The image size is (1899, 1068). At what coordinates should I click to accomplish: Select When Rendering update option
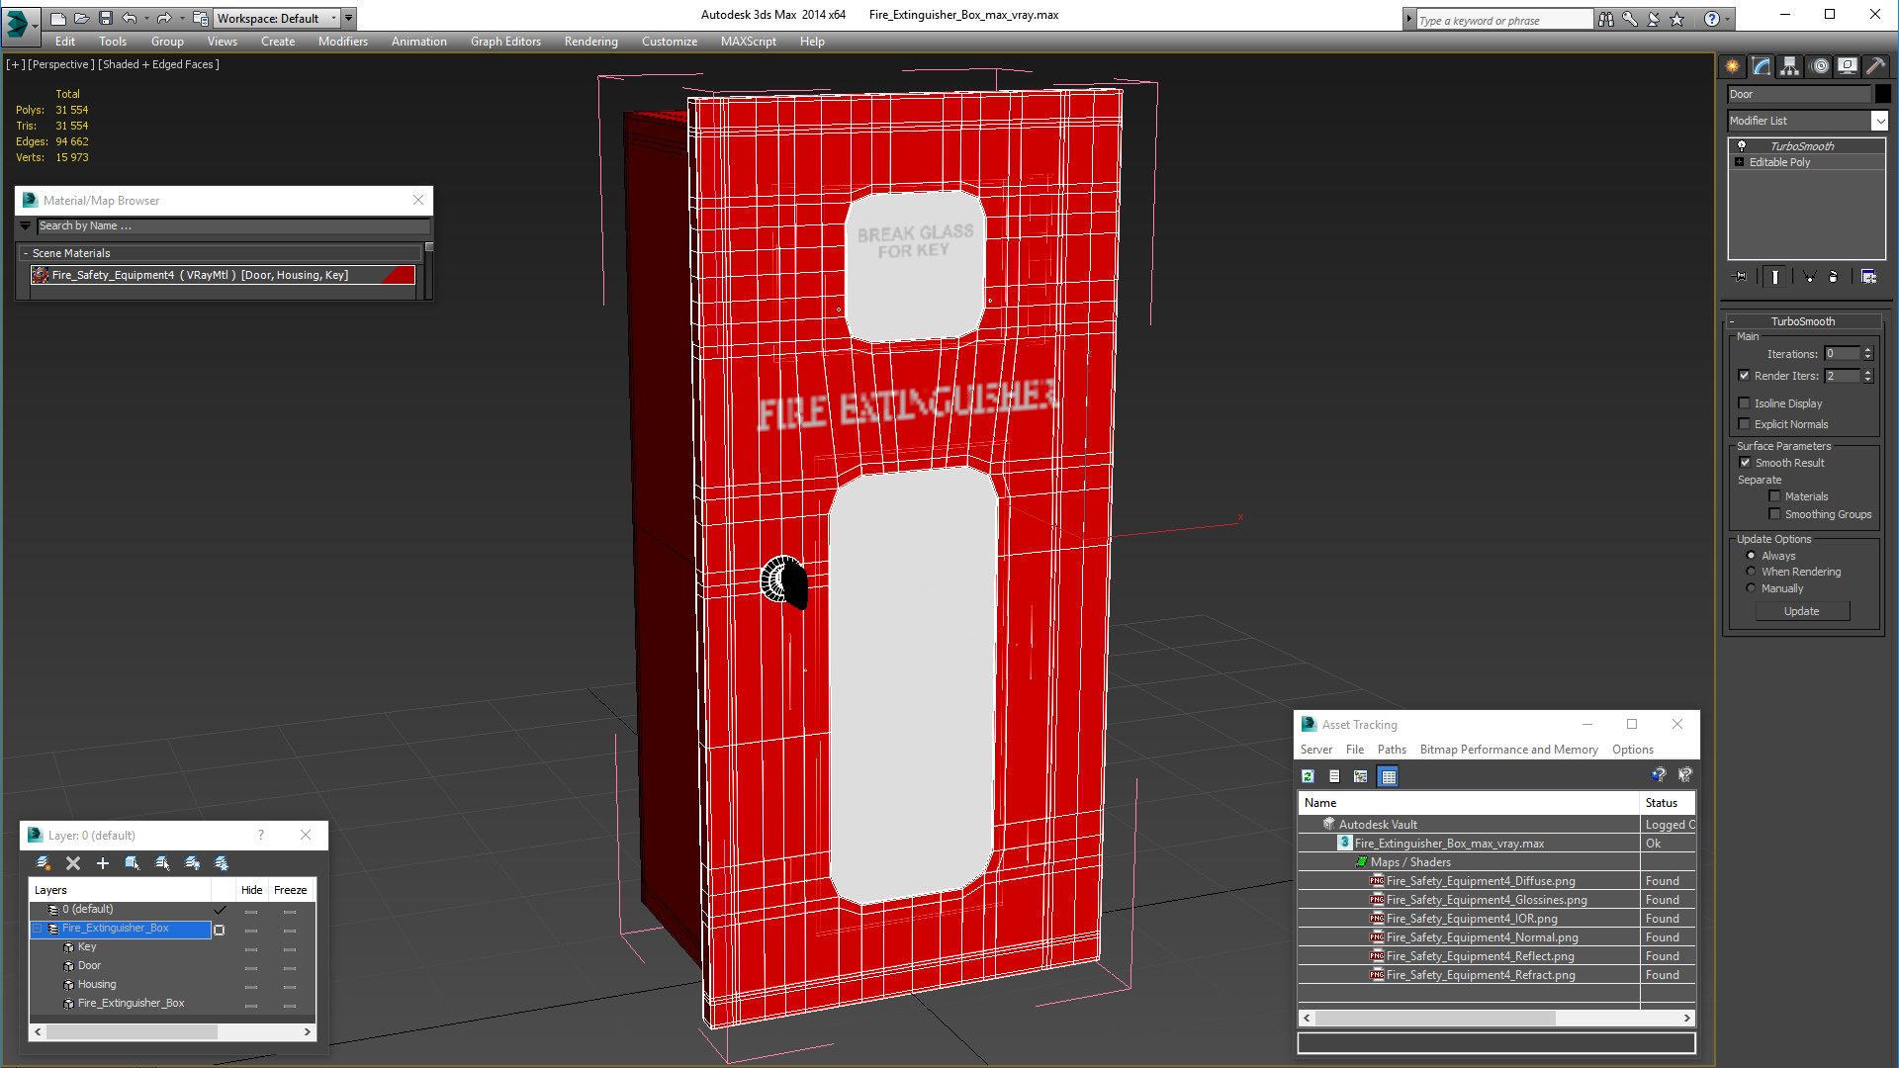point(1751,572)
